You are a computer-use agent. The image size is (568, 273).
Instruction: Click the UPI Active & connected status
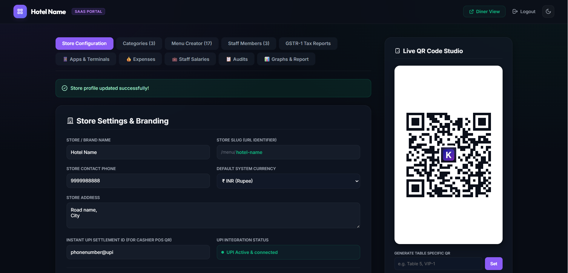(288, 252)
